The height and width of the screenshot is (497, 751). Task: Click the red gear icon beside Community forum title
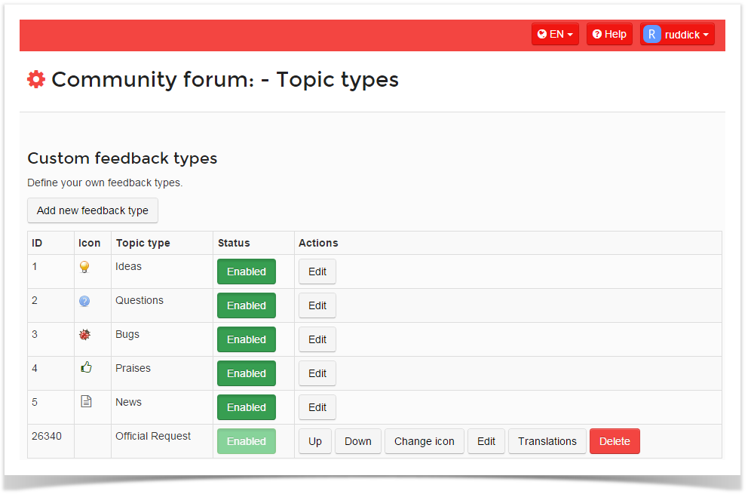tap(36, 79)
